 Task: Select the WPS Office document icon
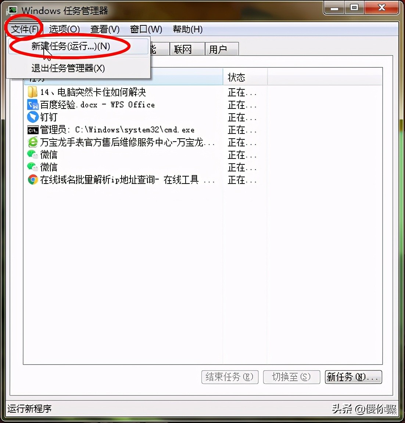(x=33, y=105)
